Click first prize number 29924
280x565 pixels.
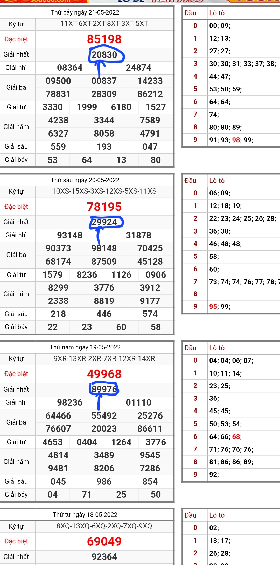(104, 222)
